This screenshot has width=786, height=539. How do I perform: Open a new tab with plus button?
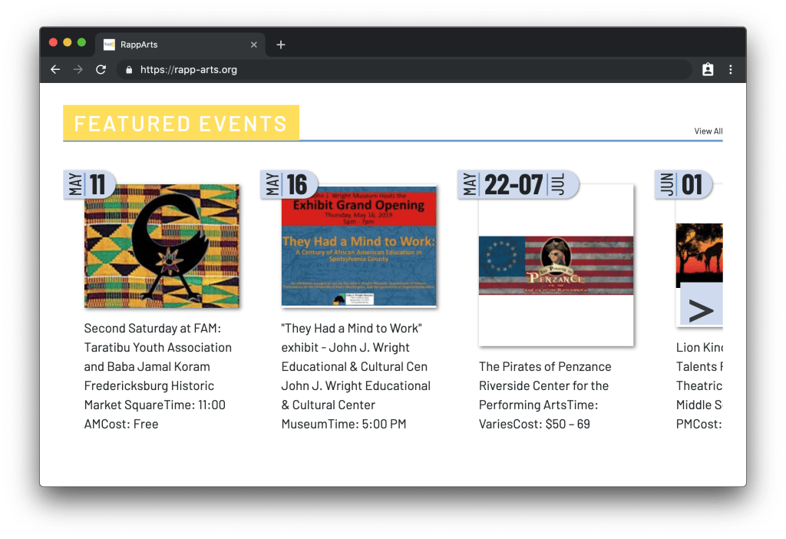pos(281,45)
